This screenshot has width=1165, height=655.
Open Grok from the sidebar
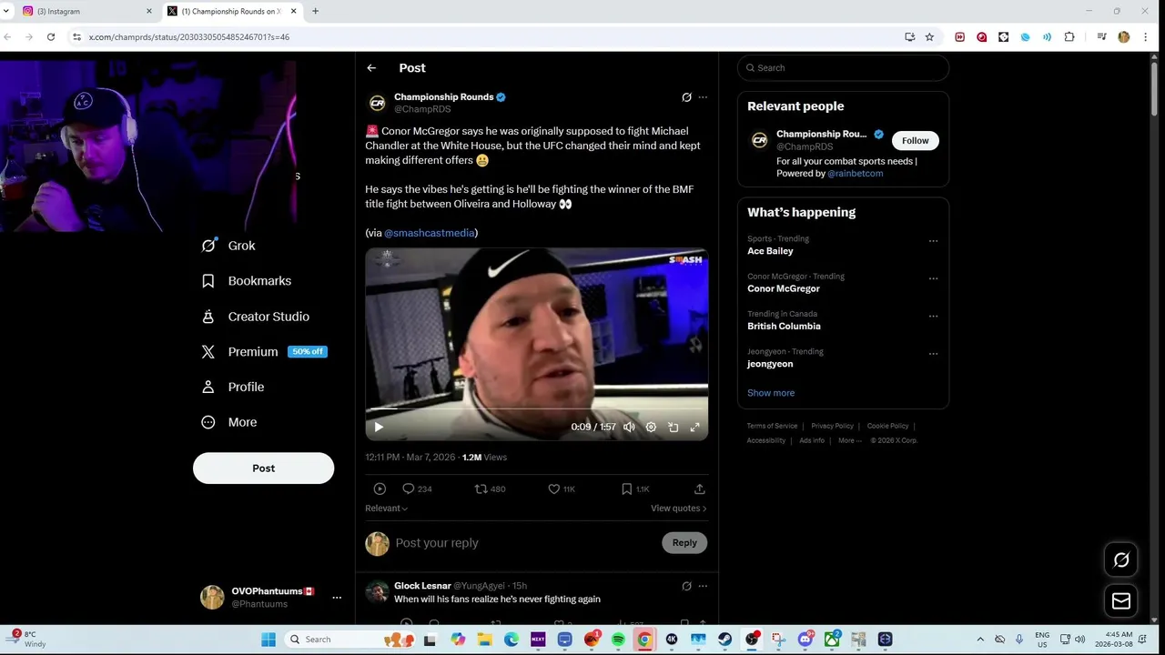228,246
